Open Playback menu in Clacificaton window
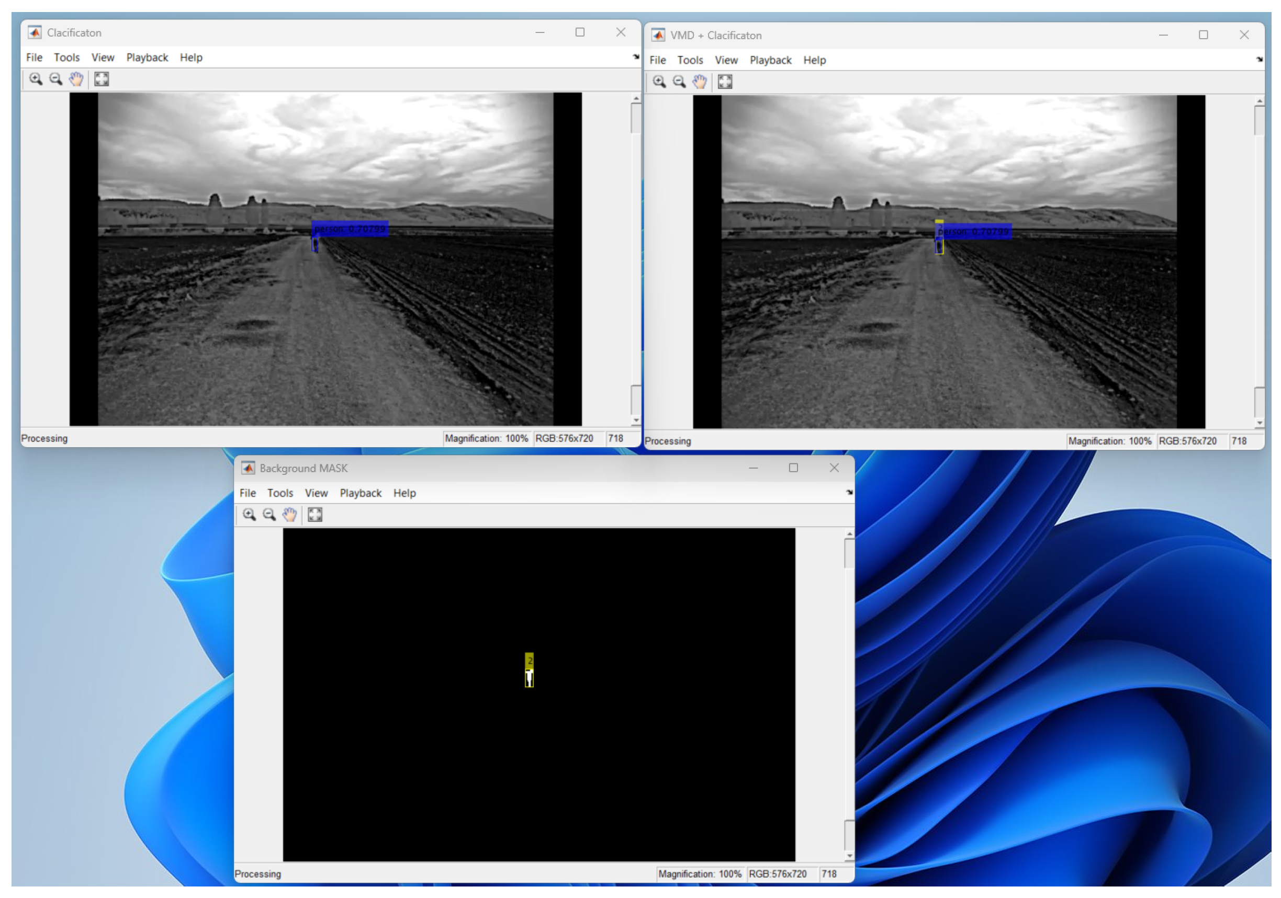1281x898 pixels. pos(147,58)
